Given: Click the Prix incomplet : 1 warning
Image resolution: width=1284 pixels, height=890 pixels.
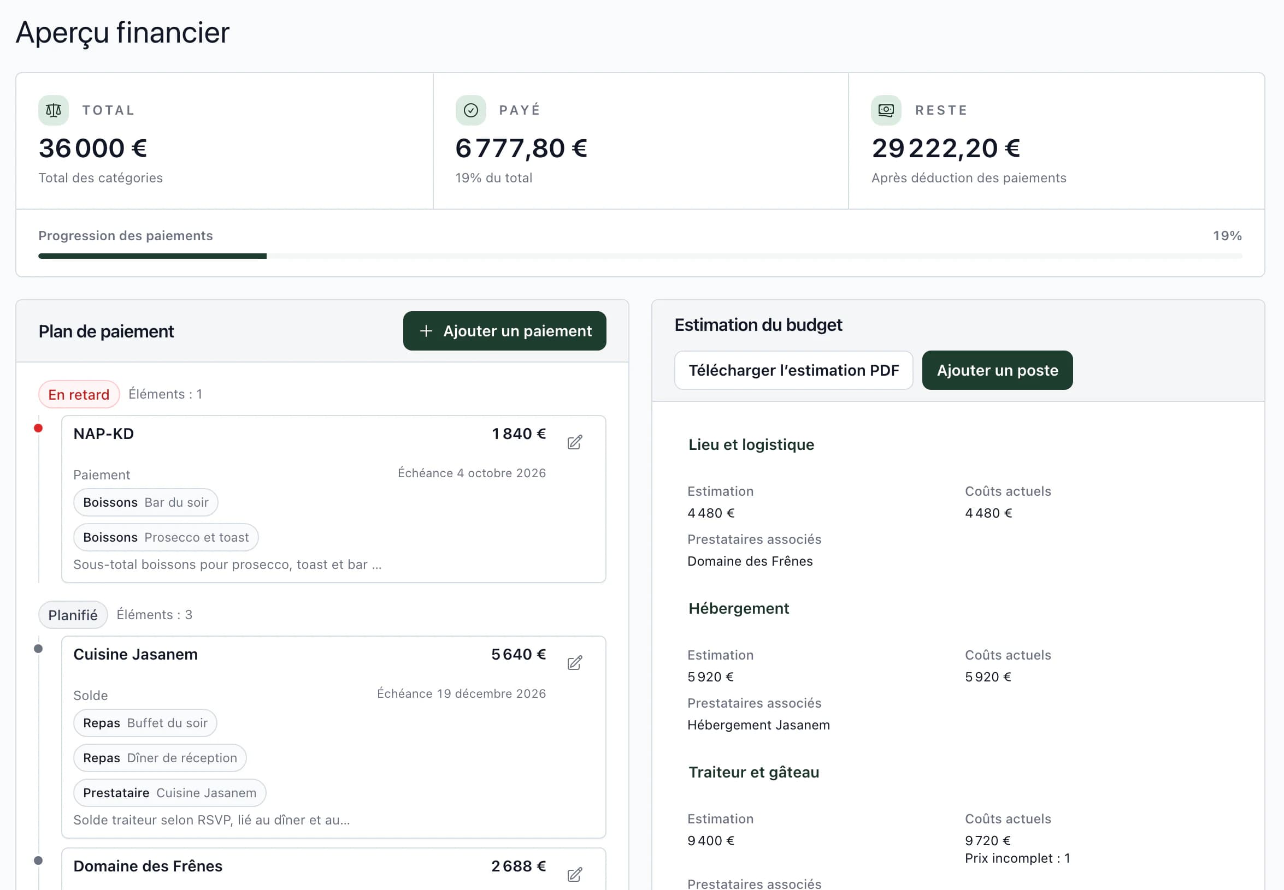Looking at the screenshot, I should coord(1017,858).
